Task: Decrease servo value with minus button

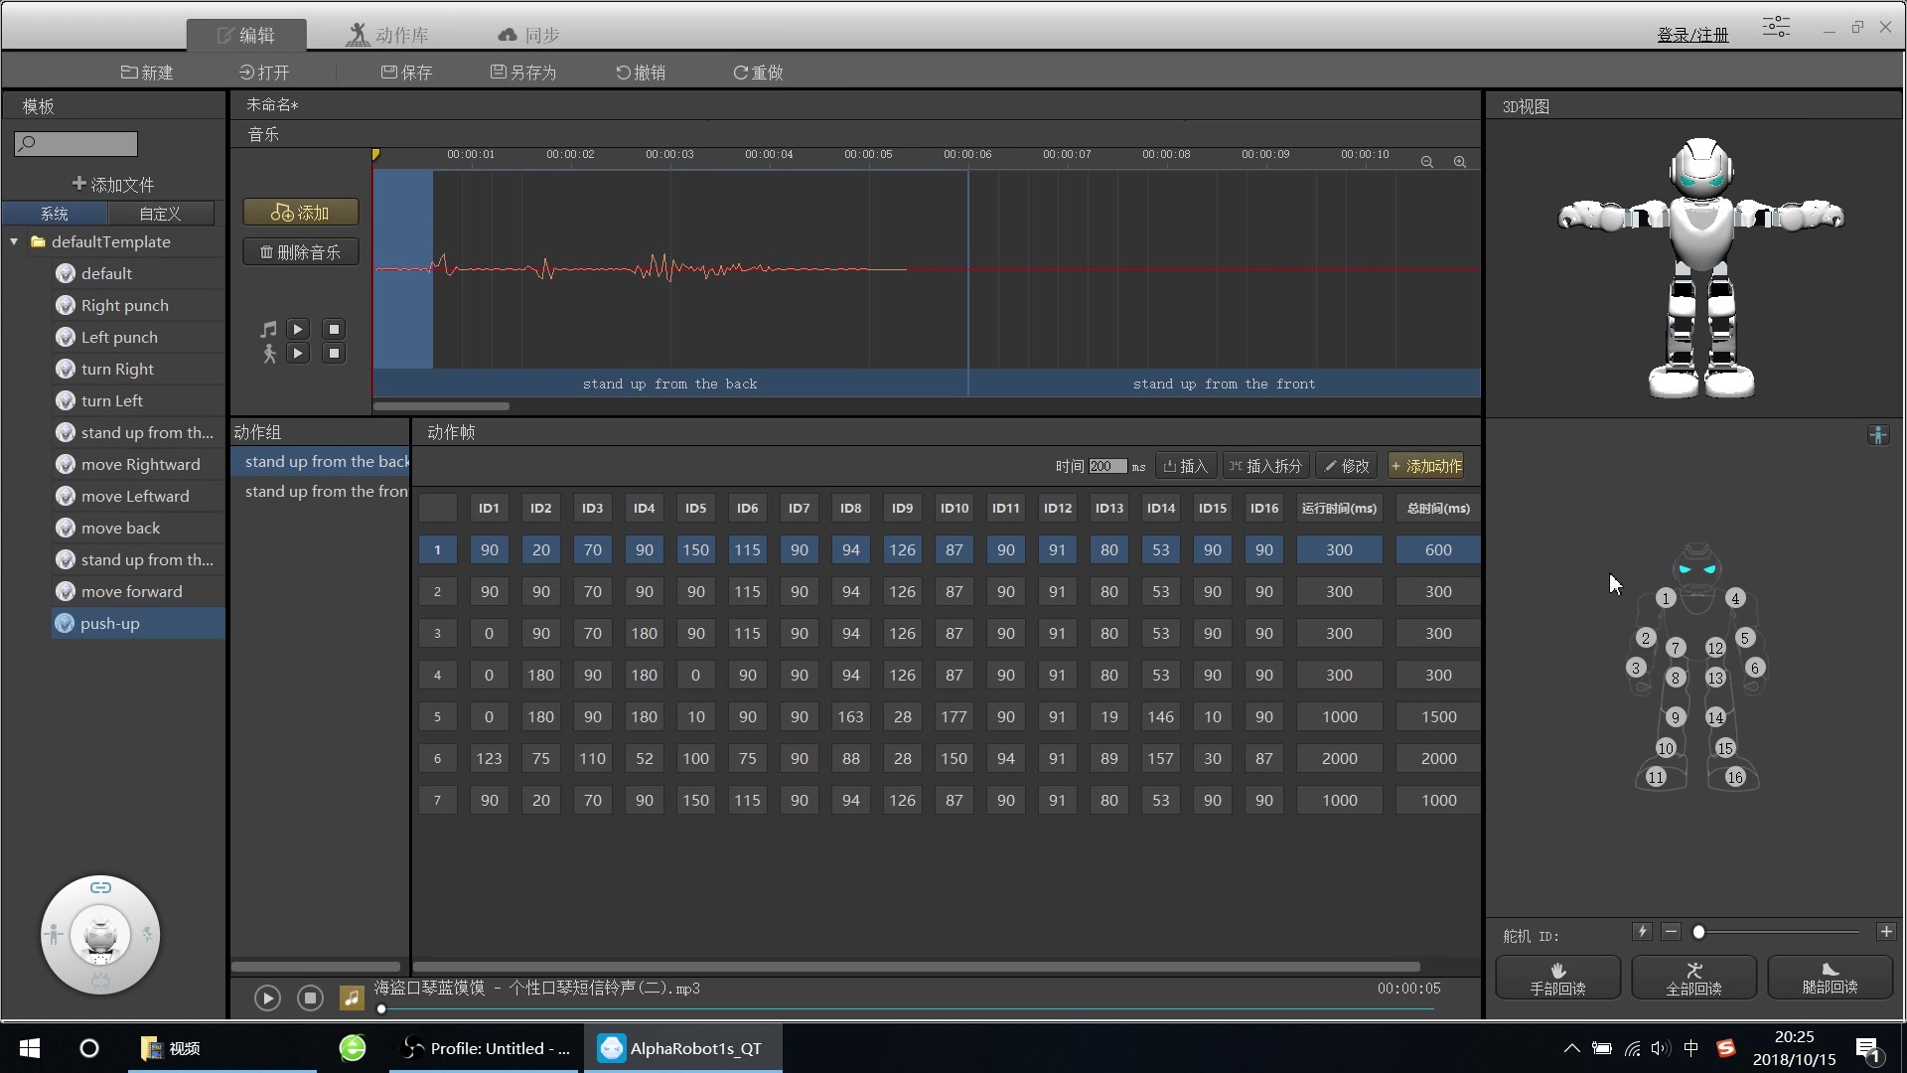Action: point(1672,932)
